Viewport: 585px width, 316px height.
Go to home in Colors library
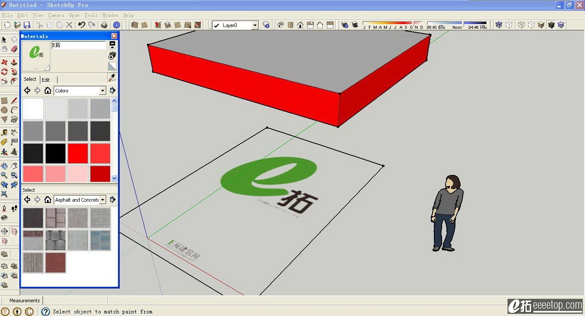48,91
